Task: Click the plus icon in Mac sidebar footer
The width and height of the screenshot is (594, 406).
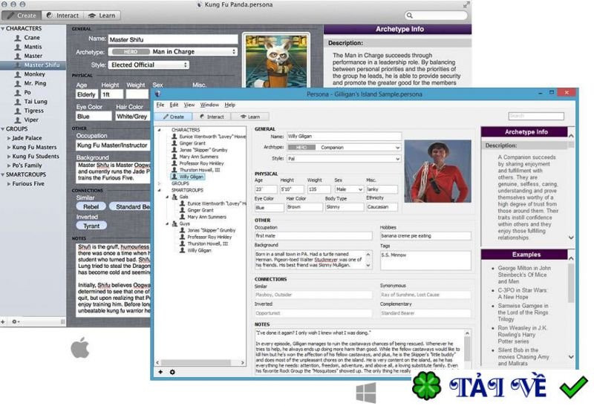Action: coord(3,321)
